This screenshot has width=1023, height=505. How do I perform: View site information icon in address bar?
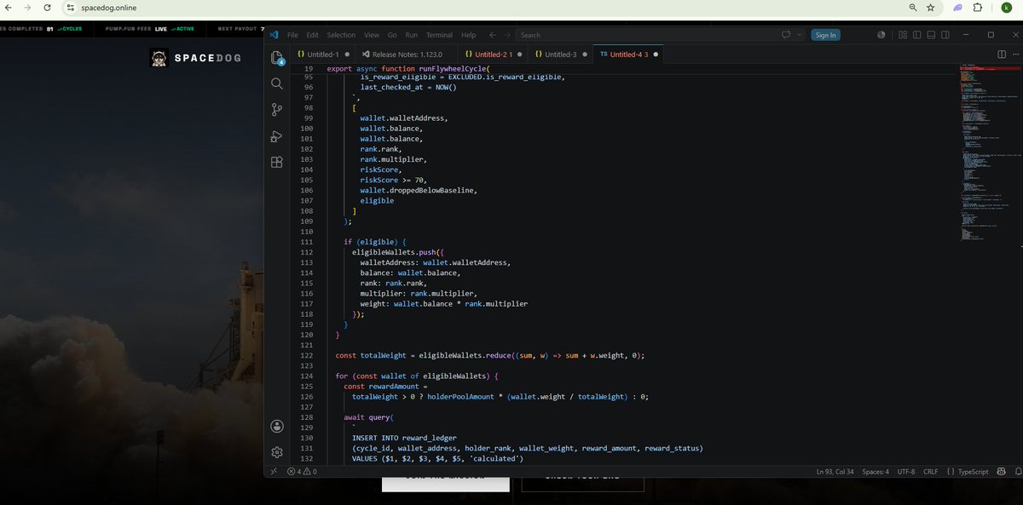click(x=72, y=8)
